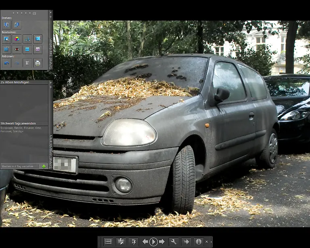
Task: Pin the Schnell bearbeiten panel
Action: click(50, 17)
